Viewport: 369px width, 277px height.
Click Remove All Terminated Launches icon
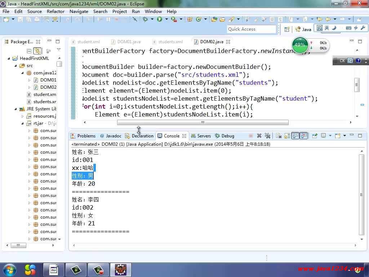point(267,136)
